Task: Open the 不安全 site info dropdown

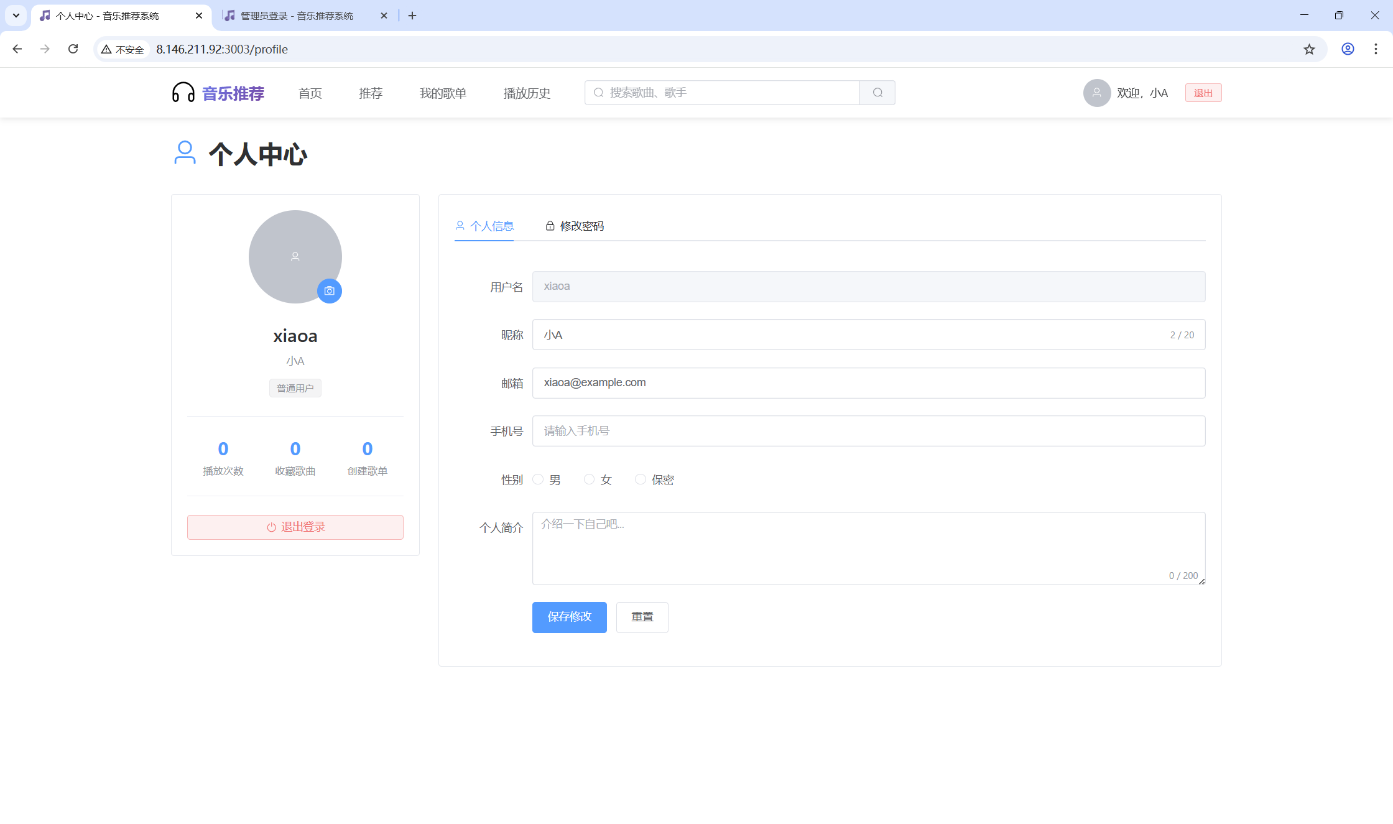Action: click(123, 49)
